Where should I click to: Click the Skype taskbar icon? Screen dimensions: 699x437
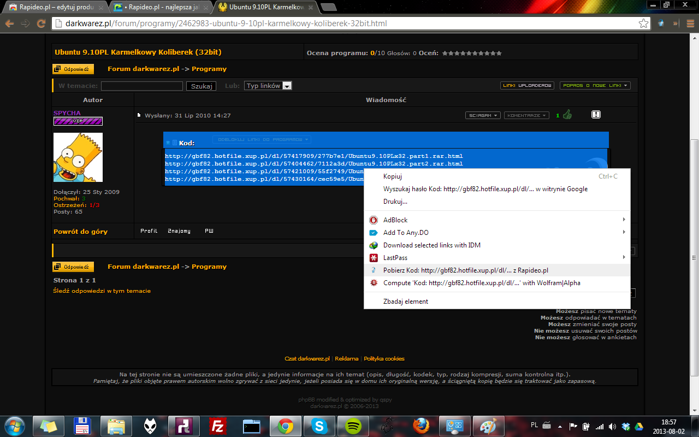[x=319, y=426]
